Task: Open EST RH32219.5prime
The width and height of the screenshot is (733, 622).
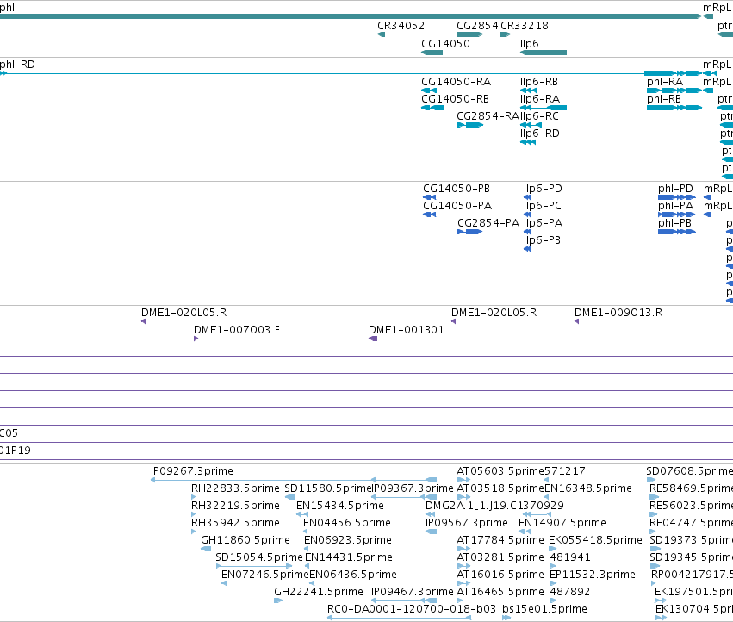Action: click(194, 514)
